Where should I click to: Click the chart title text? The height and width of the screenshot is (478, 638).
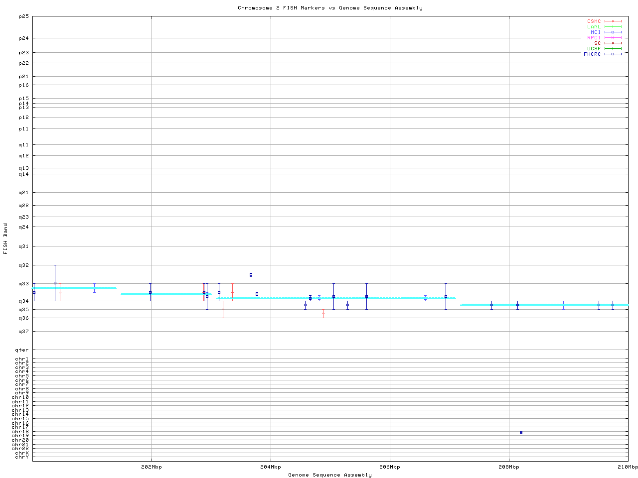[x=330, y=8]
